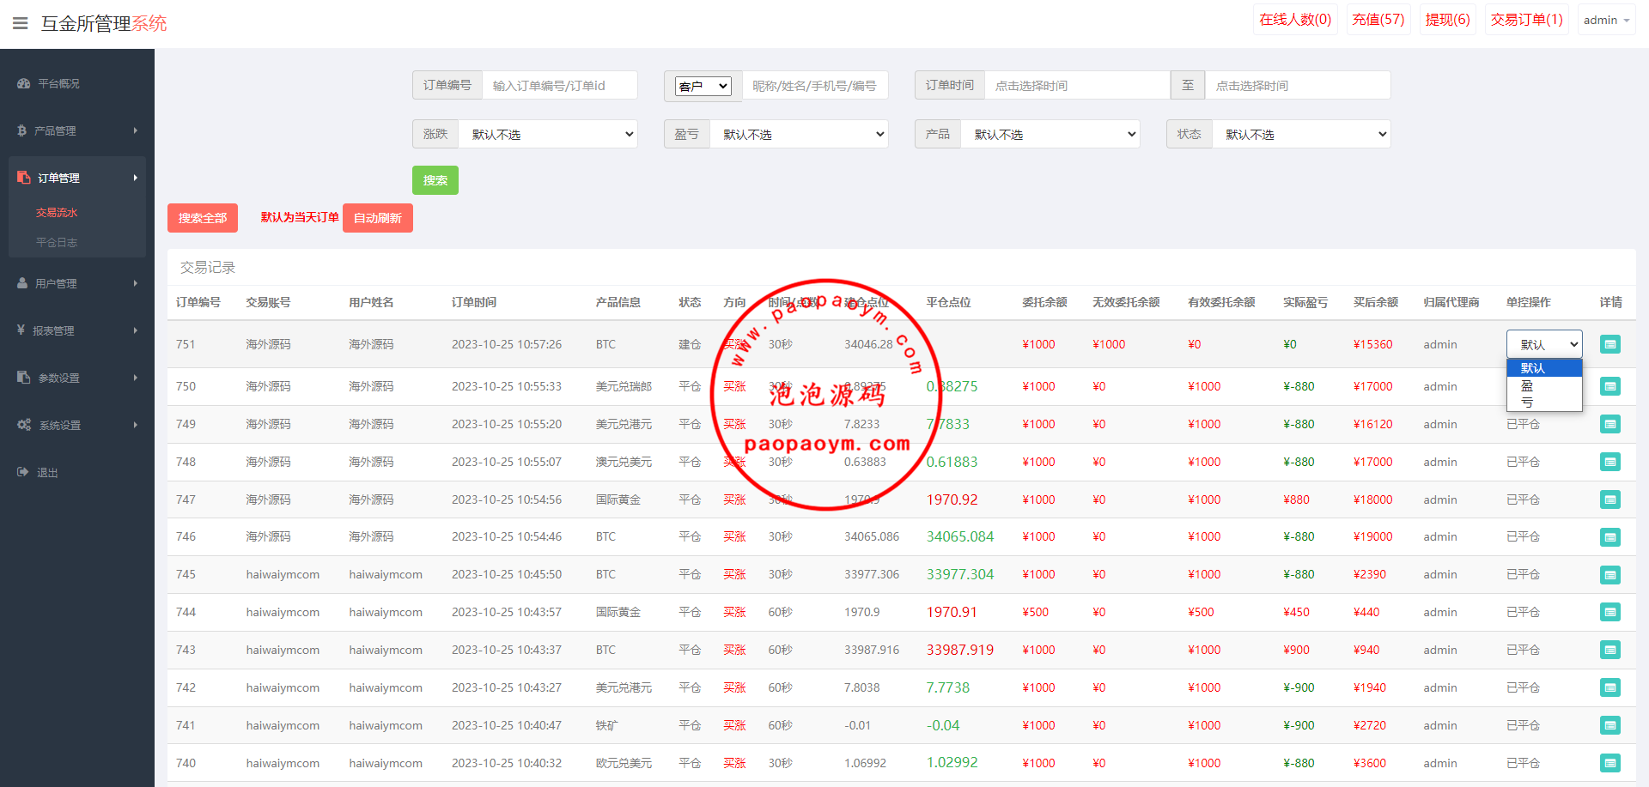Click the 34065.084 closing price value
The height and width of the screenshot is (787, 1649).
(x=960, y=536)
